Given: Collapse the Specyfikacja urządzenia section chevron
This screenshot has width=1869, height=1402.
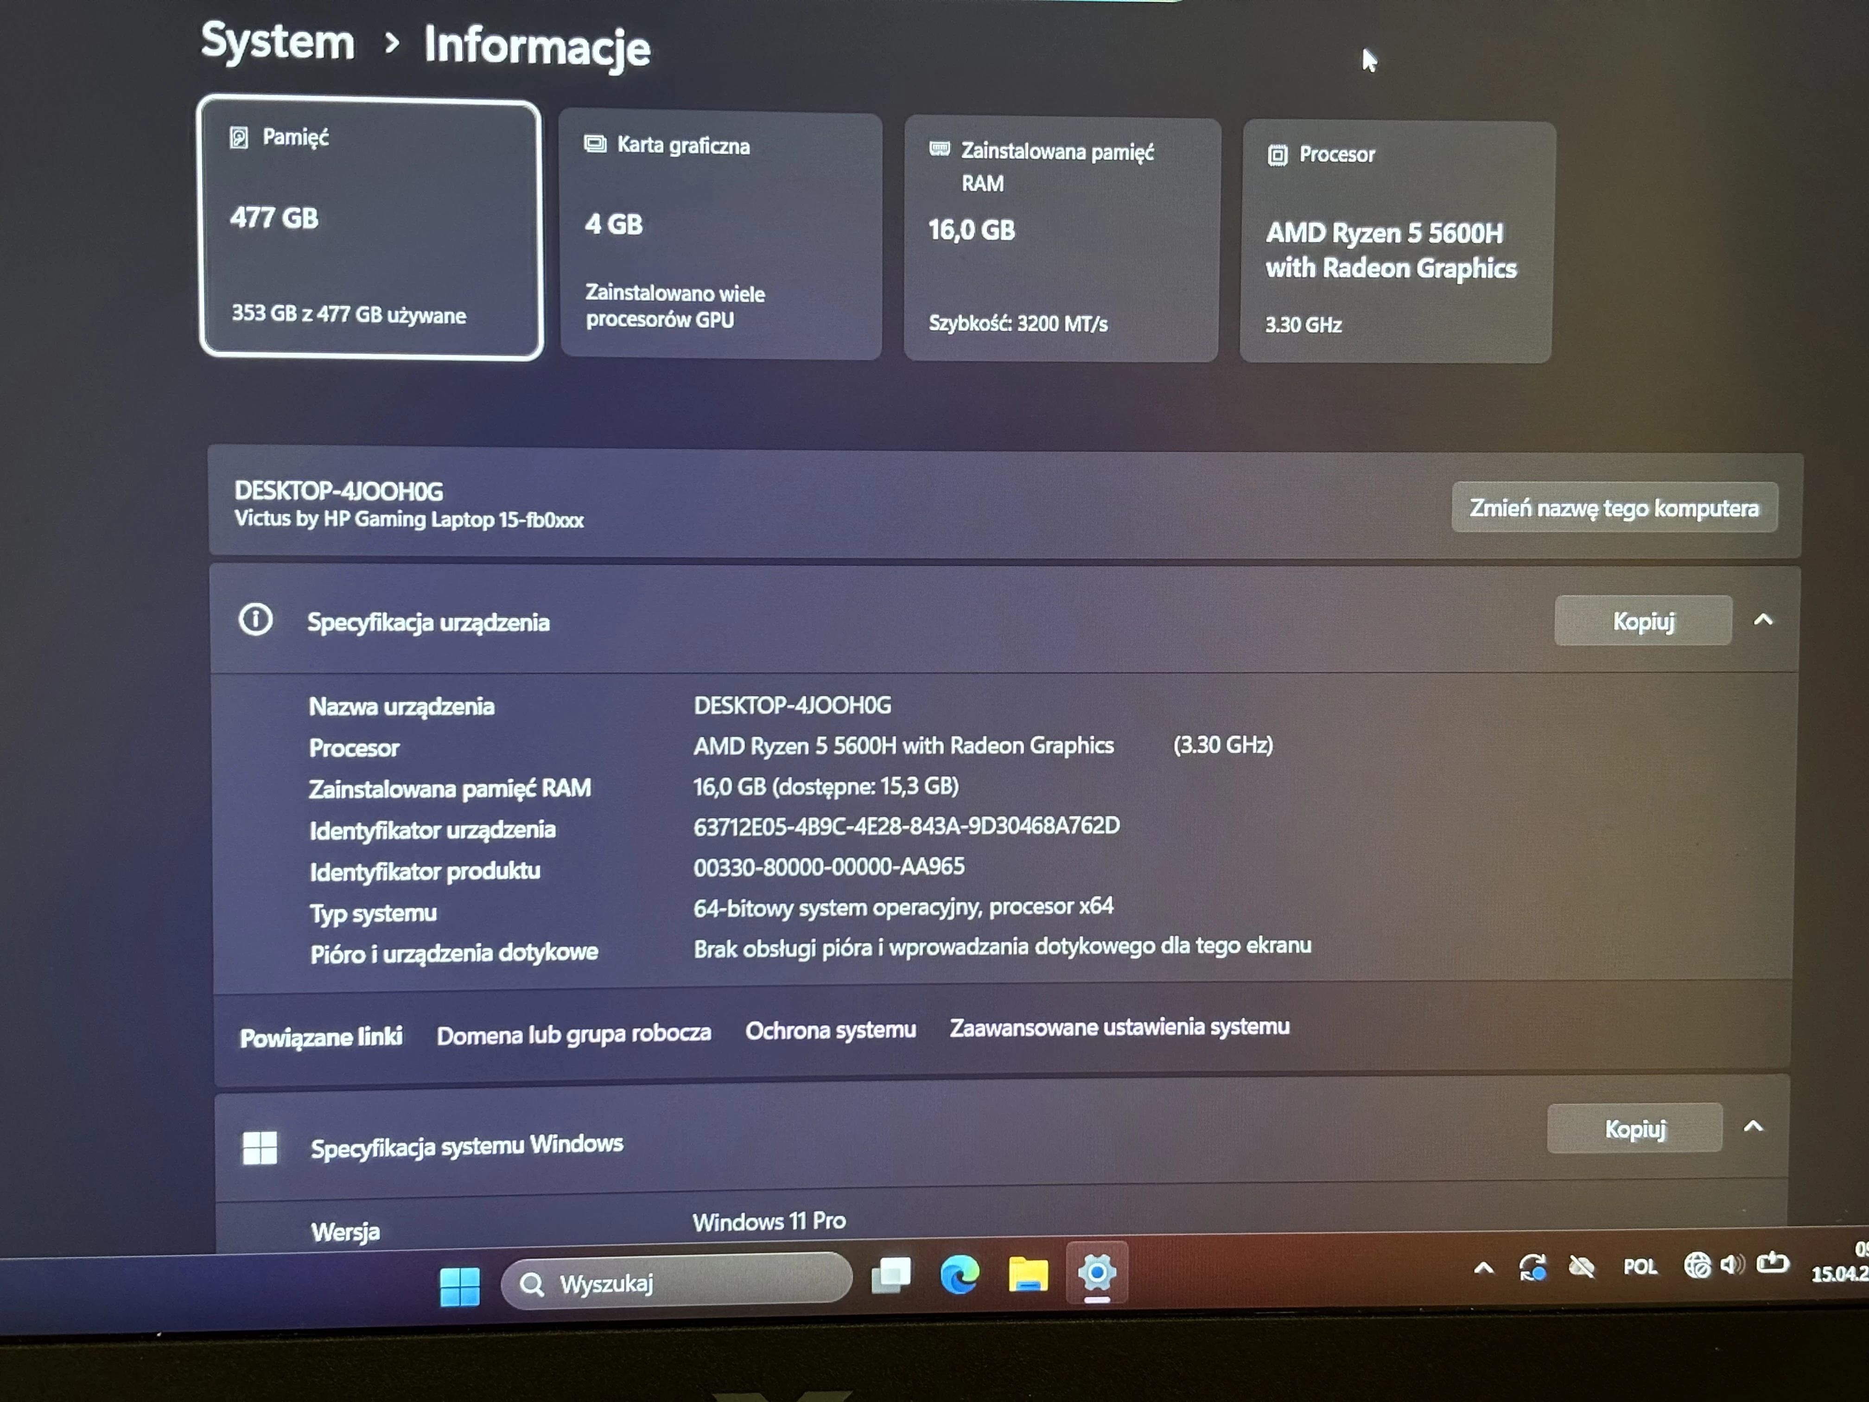Looking at the screenshot, I should [x=1762, y=619].
